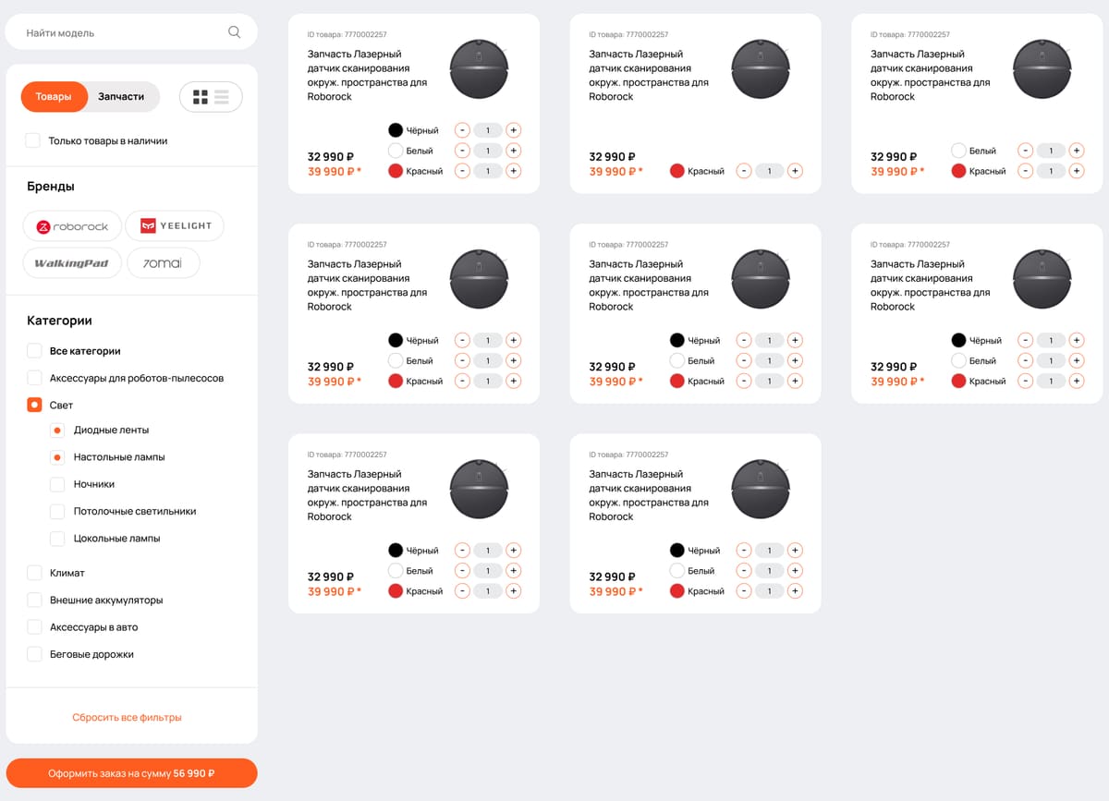Filter by 70mai brand logo
1109x801 pixels.
point(163,263)
